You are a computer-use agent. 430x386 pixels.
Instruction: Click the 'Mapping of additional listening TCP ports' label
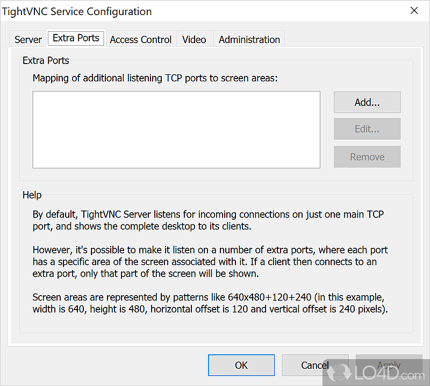point(155,78)
